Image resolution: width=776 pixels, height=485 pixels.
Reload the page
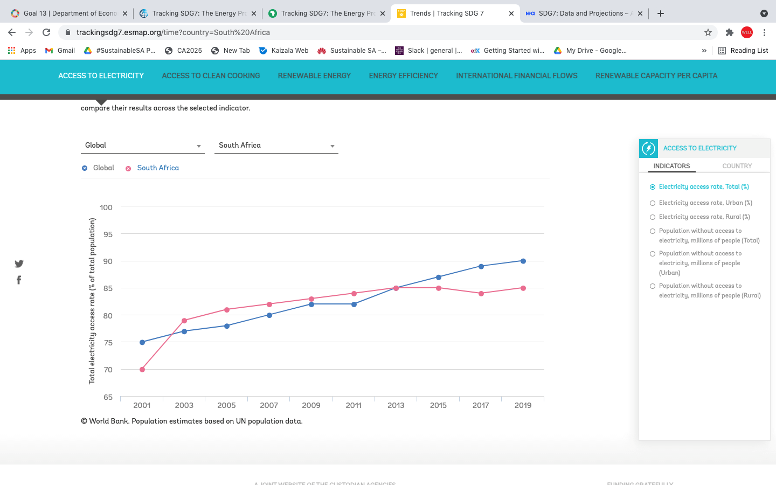tap(46, 32)
